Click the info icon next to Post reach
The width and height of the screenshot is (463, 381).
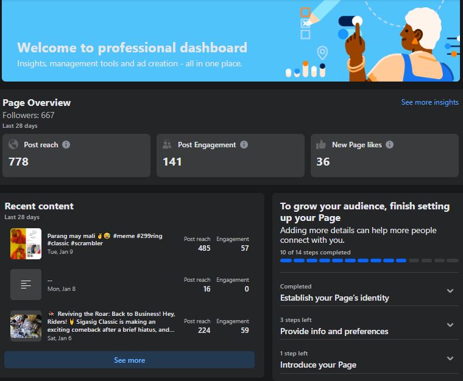point(66,144)
